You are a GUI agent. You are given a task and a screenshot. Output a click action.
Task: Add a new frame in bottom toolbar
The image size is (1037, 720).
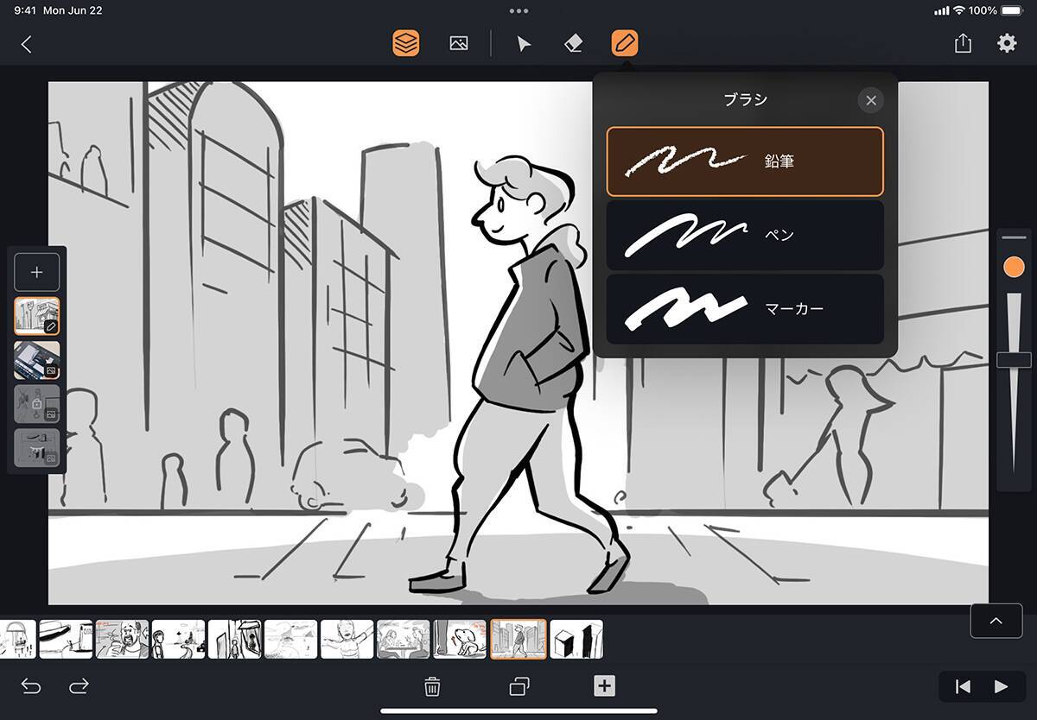point(604,685)
